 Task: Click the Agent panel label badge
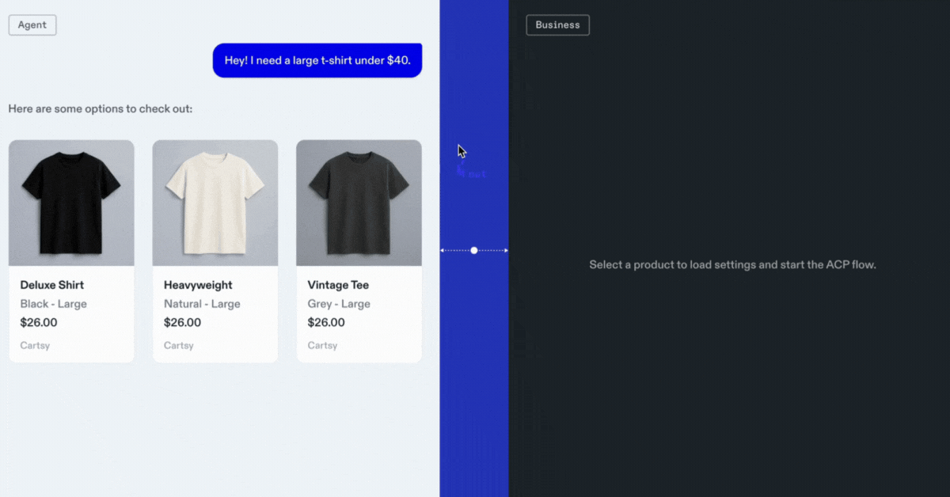pos(32,25)
